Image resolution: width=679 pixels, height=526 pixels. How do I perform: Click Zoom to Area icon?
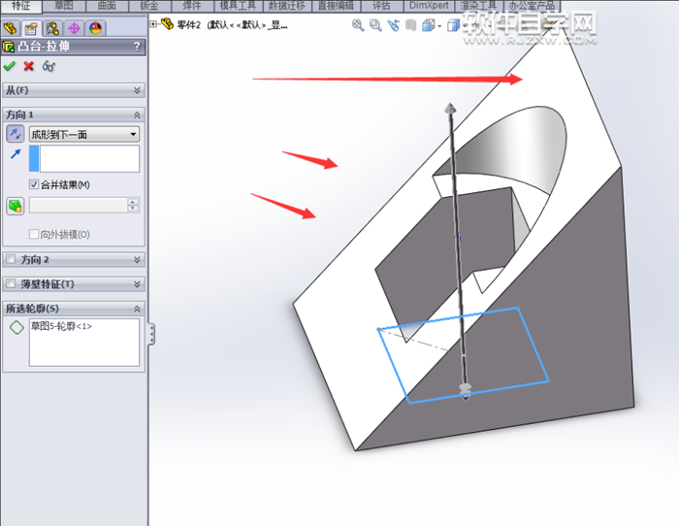[375, 25]
